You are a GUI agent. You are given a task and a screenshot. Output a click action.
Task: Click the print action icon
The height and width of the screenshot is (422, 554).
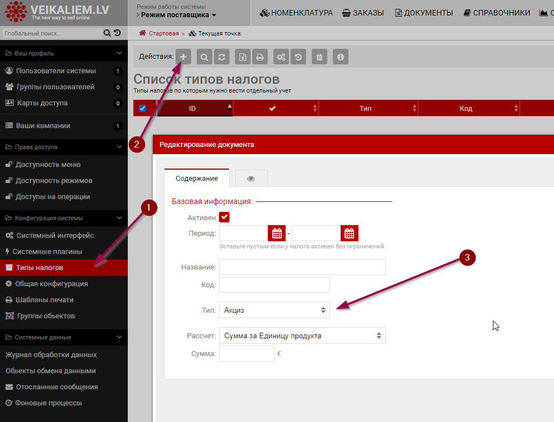click(259, 57)
